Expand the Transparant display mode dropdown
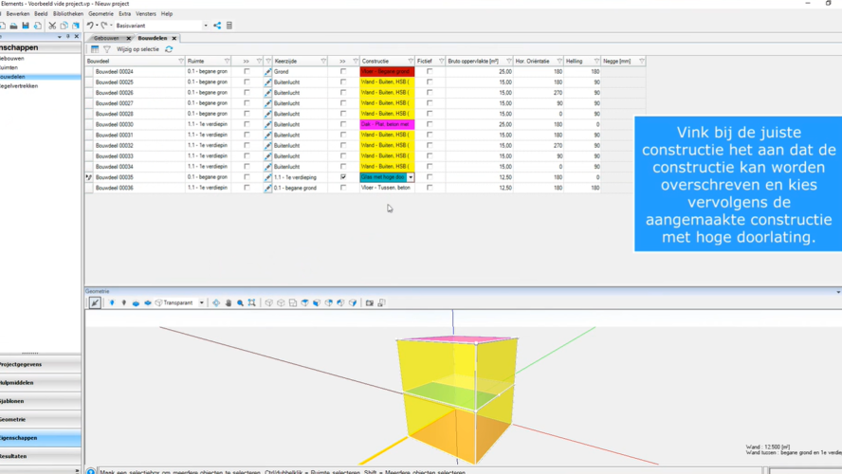The image size is (842, 474). click(201, 303)
